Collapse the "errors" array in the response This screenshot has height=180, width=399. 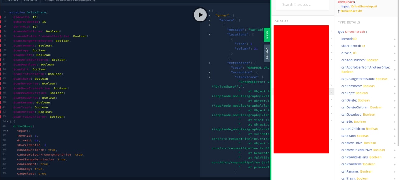[x=209, y=20]
